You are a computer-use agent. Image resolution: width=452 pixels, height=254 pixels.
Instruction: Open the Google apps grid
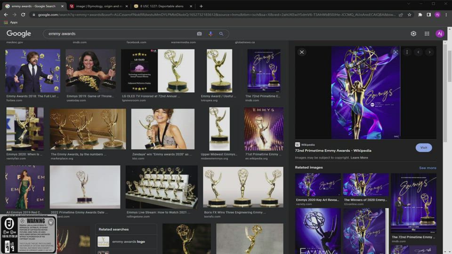[x=427, y=34]
